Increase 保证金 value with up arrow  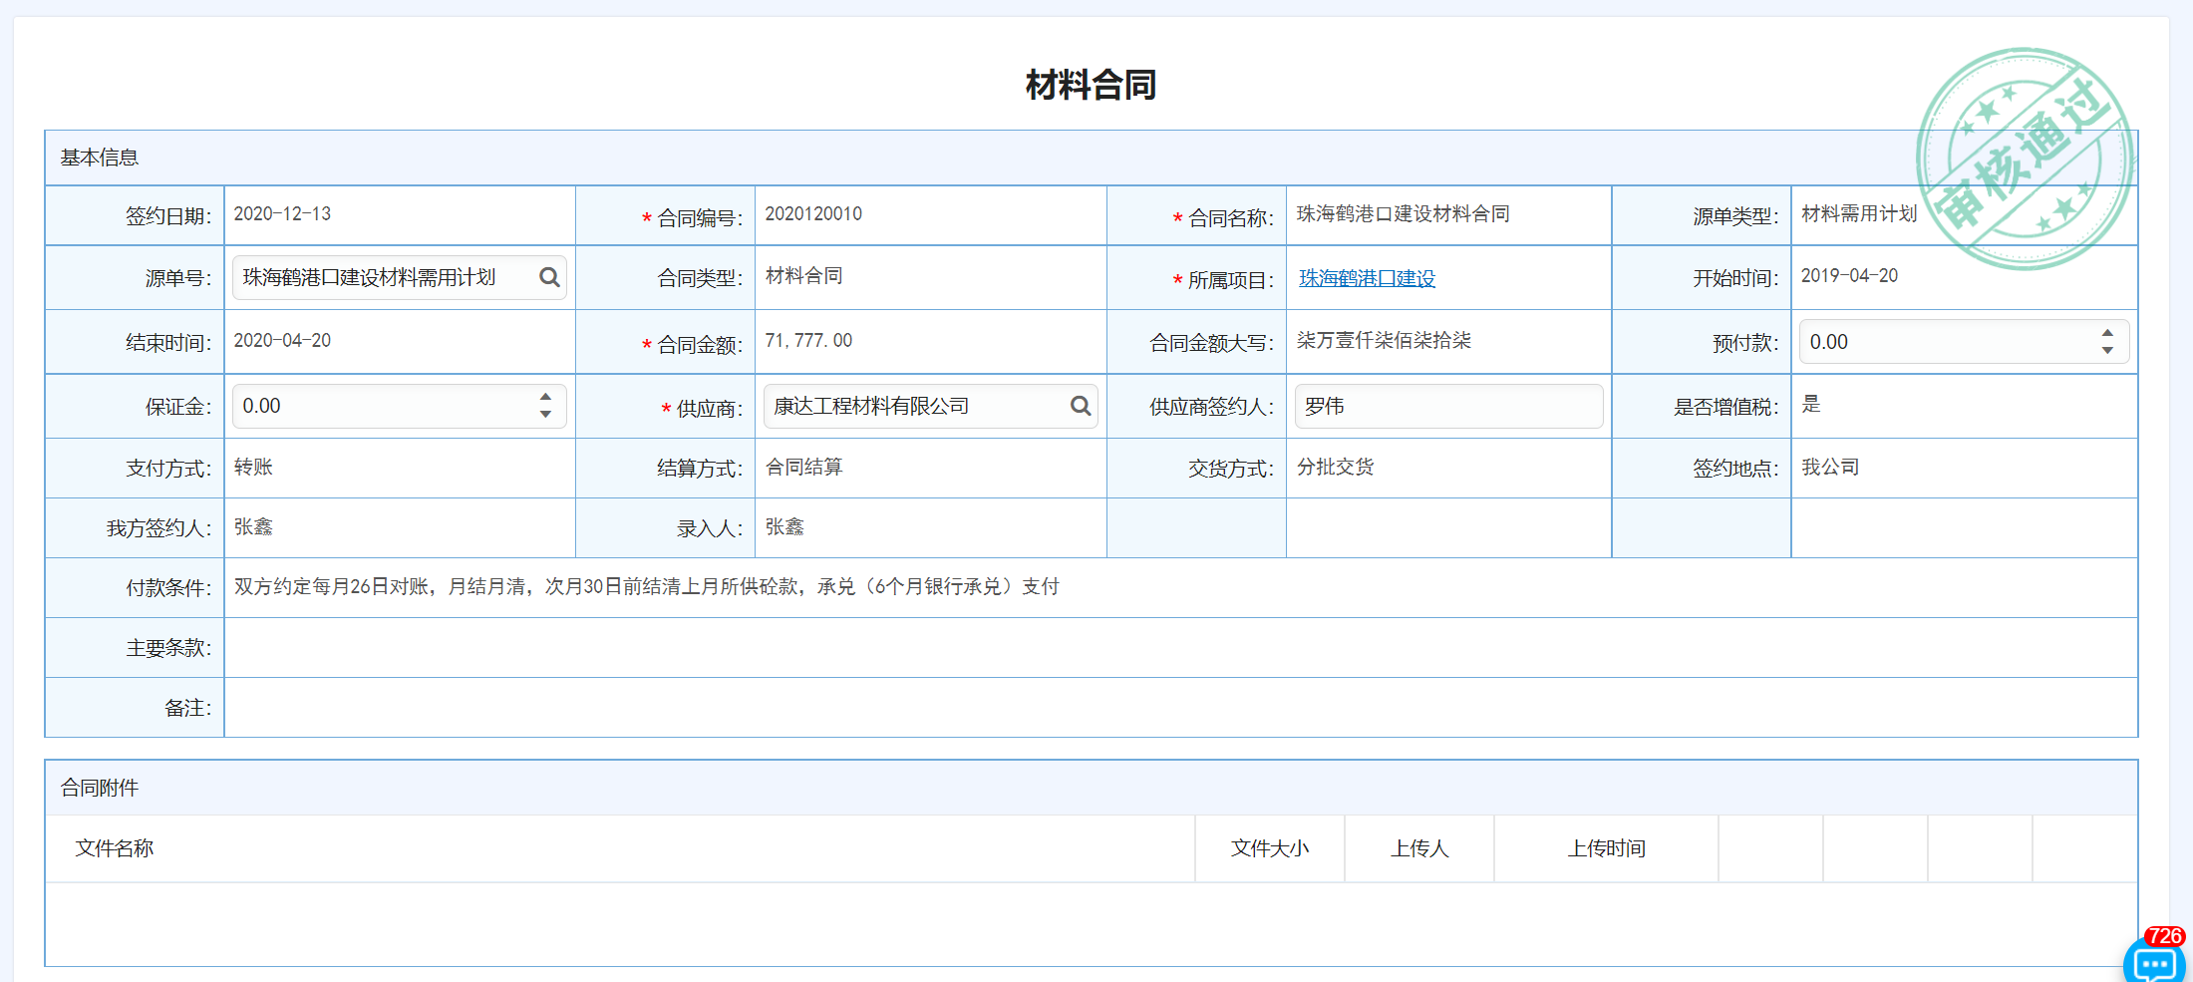[x=545, y=398]
